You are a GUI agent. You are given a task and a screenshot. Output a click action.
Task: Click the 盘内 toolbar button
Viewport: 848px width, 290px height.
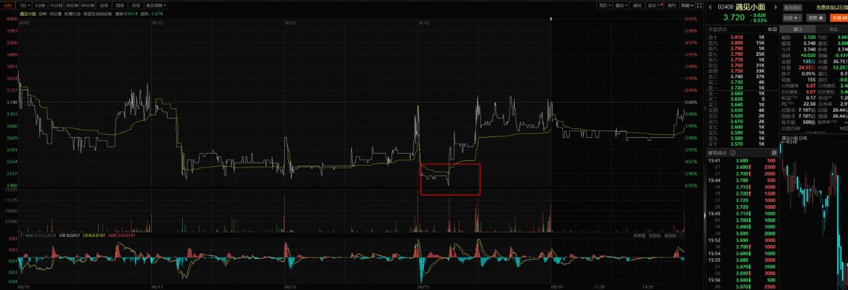[672, 5]
